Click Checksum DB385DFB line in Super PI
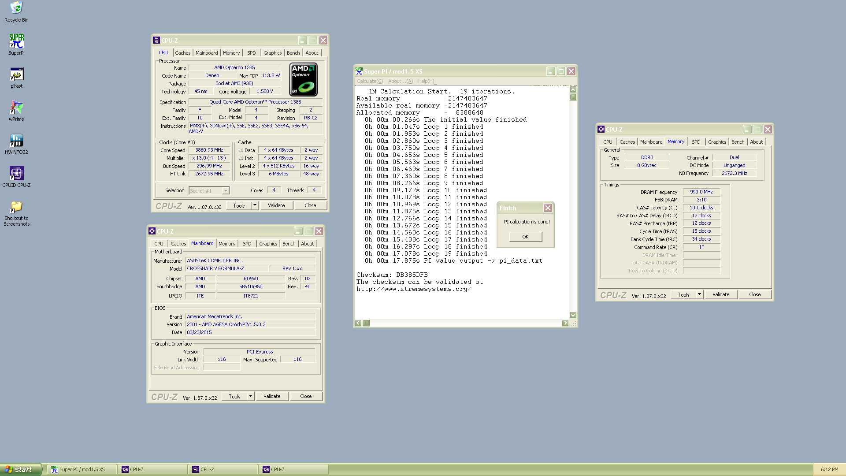 392,275
